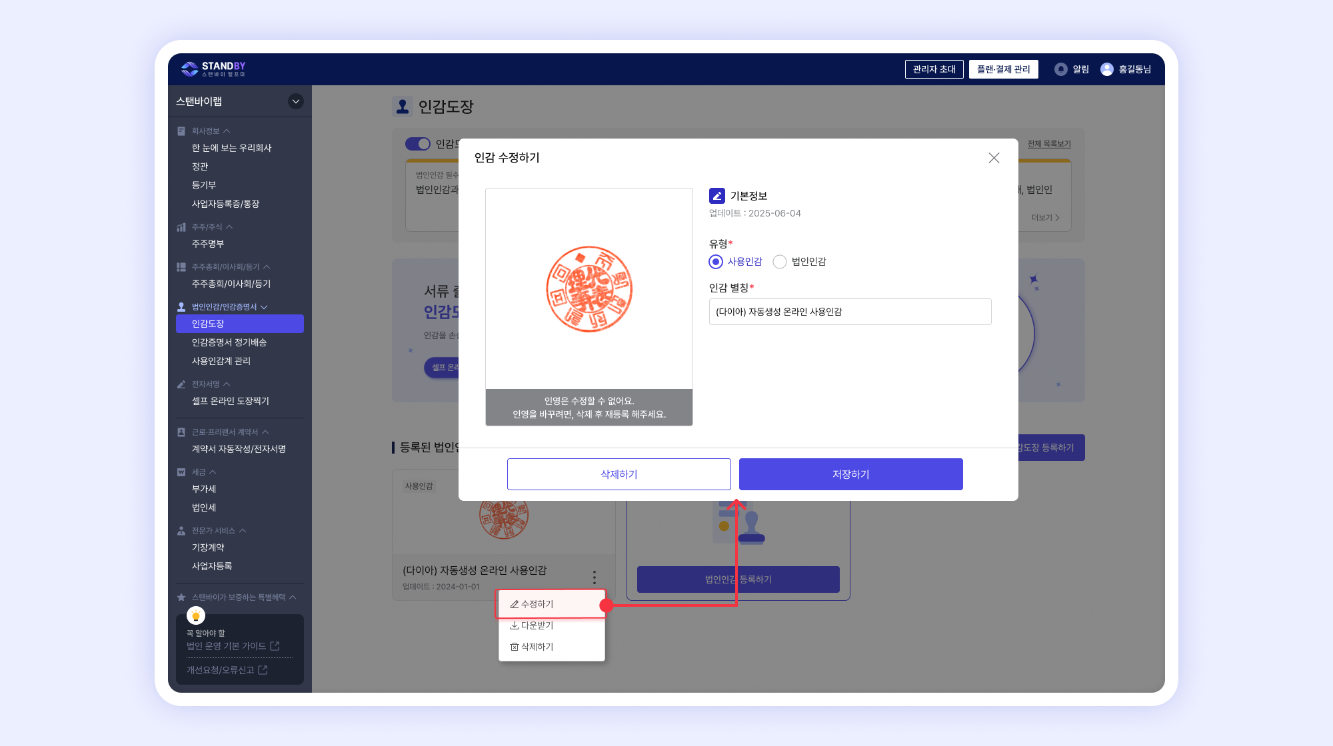Open the 알림 bell notifications icon
This screenshot has width=1333, height=746.
(1060, 69)
